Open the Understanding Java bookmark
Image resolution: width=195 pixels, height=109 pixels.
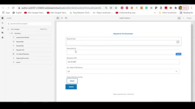point(126,13)
